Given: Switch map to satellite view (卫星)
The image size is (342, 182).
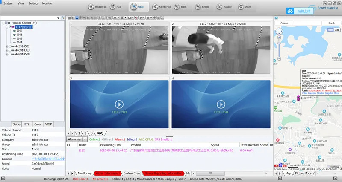Looking at the screenshot, I should point(337,30).
